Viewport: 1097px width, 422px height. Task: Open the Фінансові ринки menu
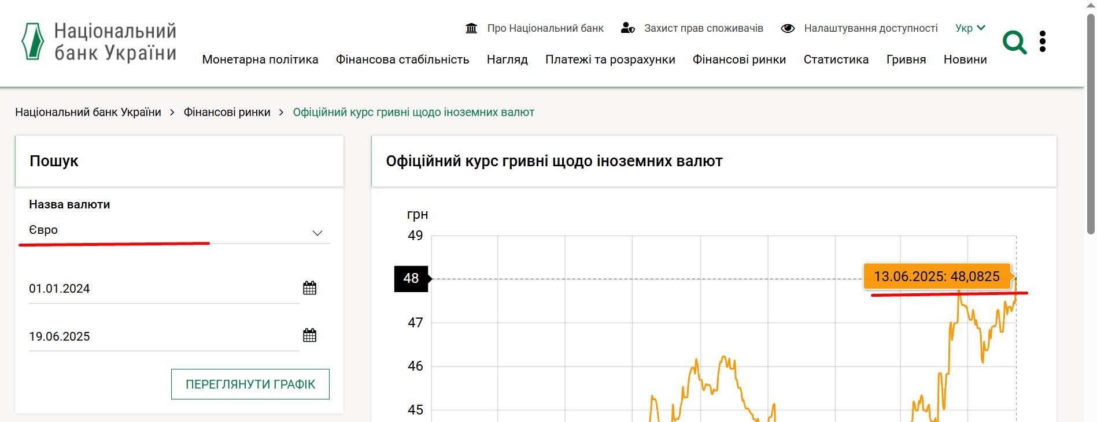coord(739,59)
